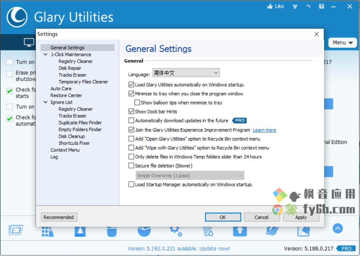360x256 pixels.
Task: Open the pie chart disk analysis dock icon
Action: click(144, 231)
